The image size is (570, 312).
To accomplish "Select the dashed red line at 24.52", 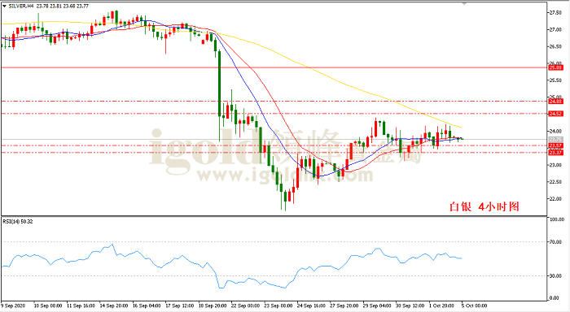I will pos(274,114).
